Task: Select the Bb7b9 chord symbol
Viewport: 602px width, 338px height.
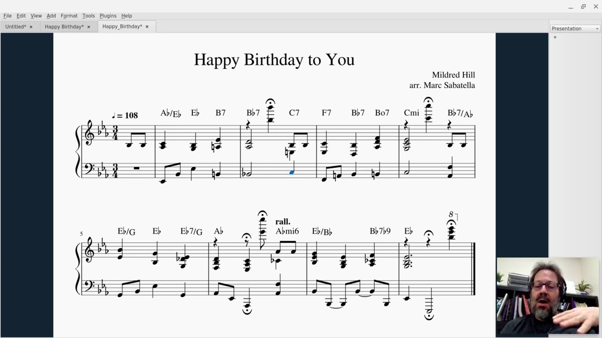Action: coord(380,231)
